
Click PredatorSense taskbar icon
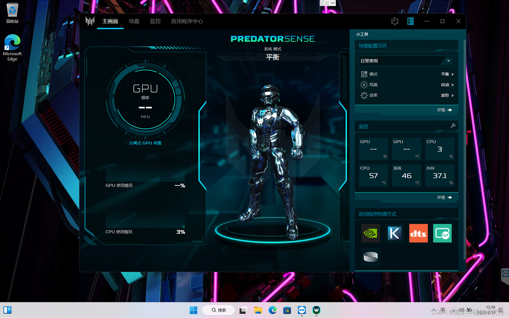[316, 310]
